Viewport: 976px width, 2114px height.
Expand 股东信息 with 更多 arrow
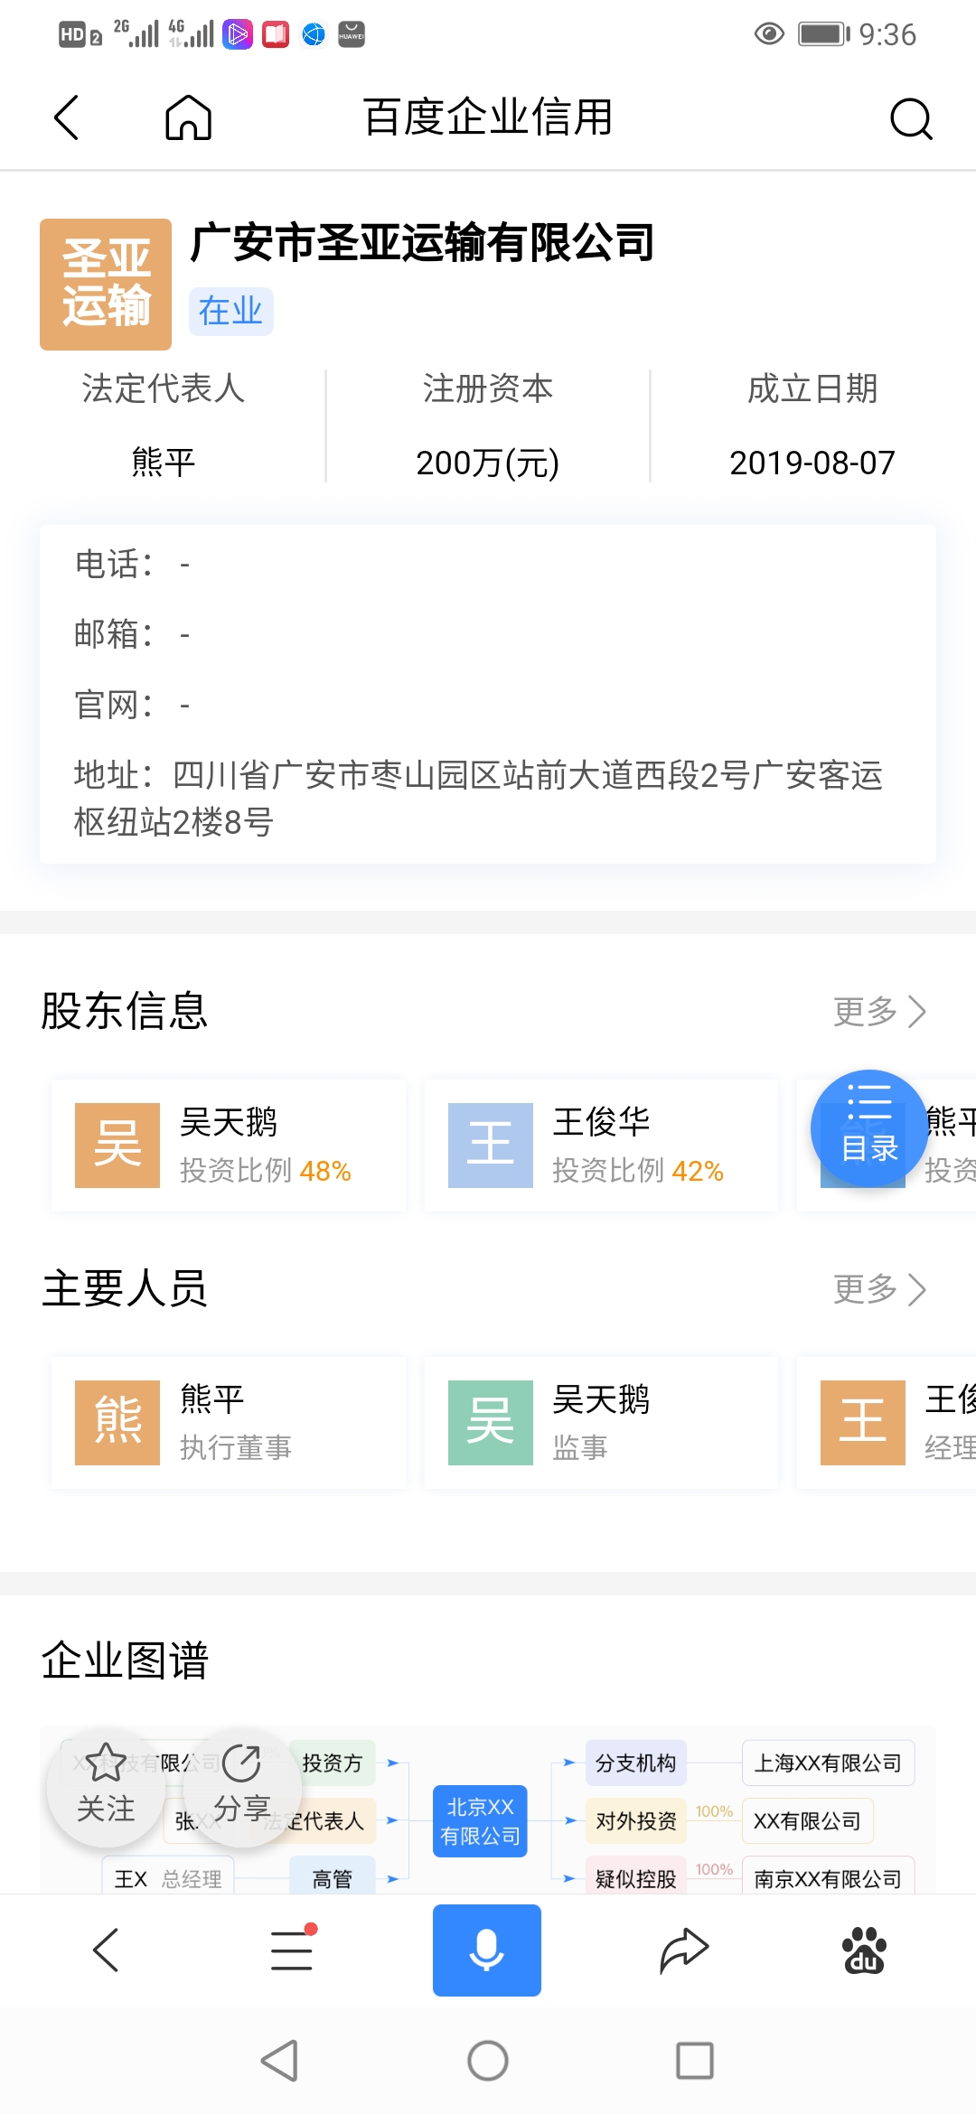coord(879,1012)
